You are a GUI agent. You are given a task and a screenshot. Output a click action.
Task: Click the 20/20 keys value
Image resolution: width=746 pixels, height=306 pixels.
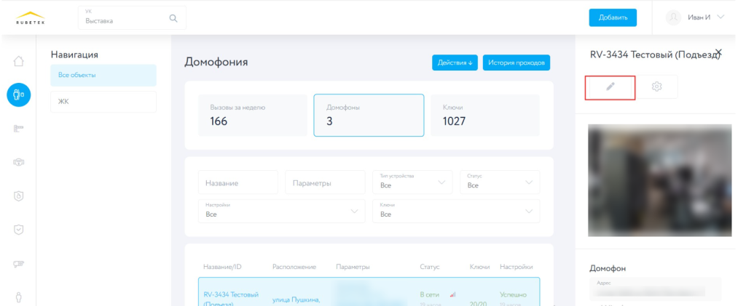point(478,303)
